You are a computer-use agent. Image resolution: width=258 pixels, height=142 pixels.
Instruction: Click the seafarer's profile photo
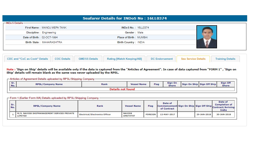point(206,37)
